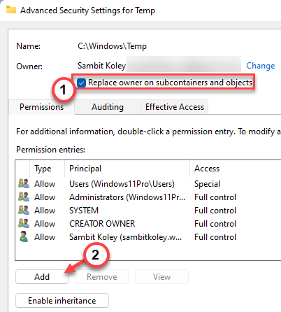Viewport: 281px width, 312px height.
Task: Click the group icon next to SYSTEM
Action: (x=24, y=210)
